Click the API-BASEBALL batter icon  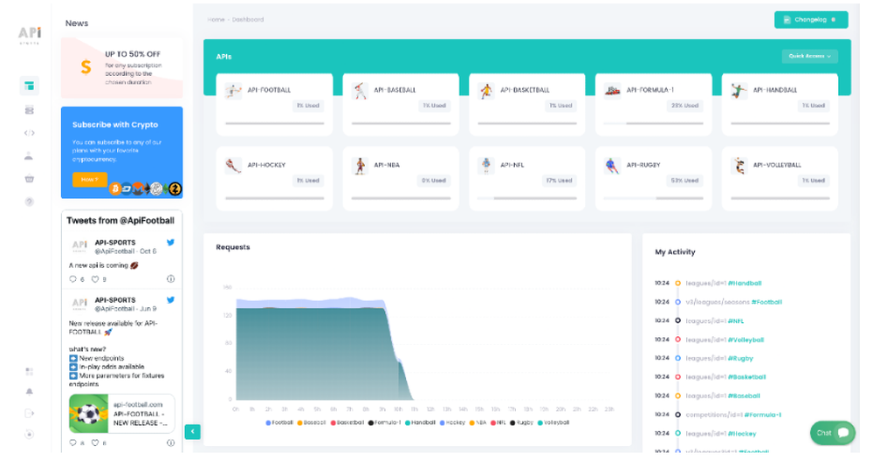click(x=361, y=91)
